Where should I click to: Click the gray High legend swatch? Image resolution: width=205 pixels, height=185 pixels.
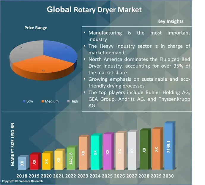[x=68, y=101]
